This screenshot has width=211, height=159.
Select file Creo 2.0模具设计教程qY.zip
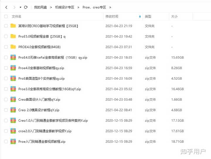tap(39, 110)
